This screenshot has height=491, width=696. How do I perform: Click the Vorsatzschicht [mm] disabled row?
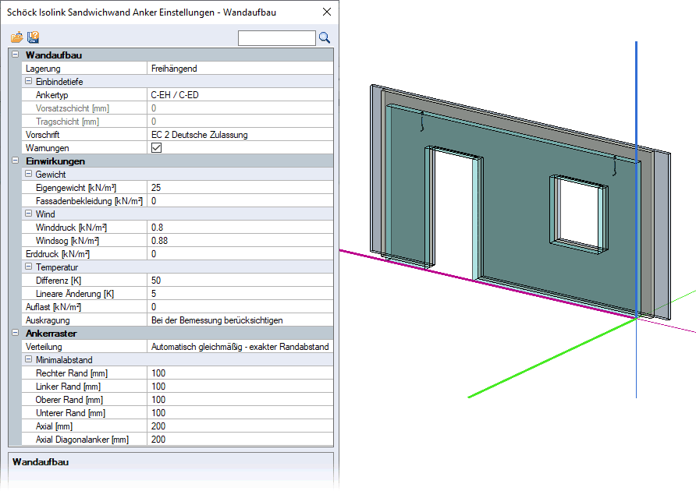click(x=178, y=108)
